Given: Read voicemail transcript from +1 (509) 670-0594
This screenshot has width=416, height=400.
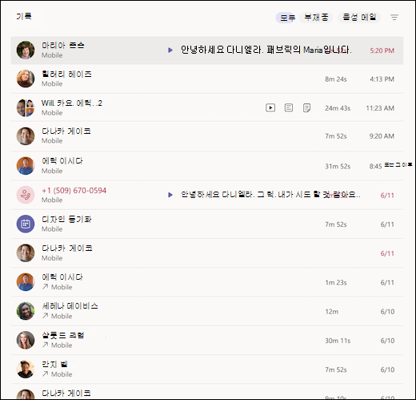Looking at the screenshot, I should coord(270,195).
